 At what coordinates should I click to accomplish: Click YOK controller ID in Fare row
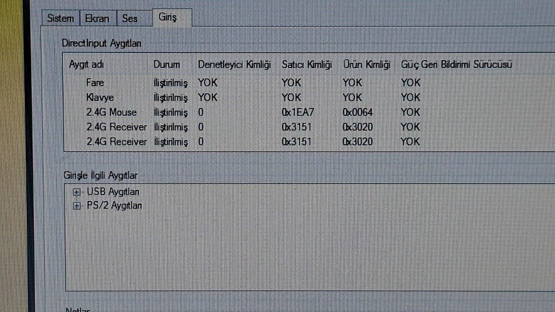208,82
